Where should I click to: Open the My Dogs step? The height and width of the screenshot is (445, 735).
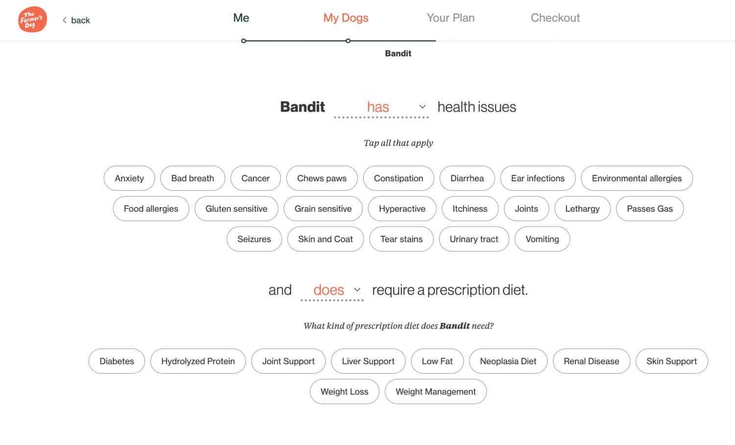pyautogui.click(x=346, y=18)
